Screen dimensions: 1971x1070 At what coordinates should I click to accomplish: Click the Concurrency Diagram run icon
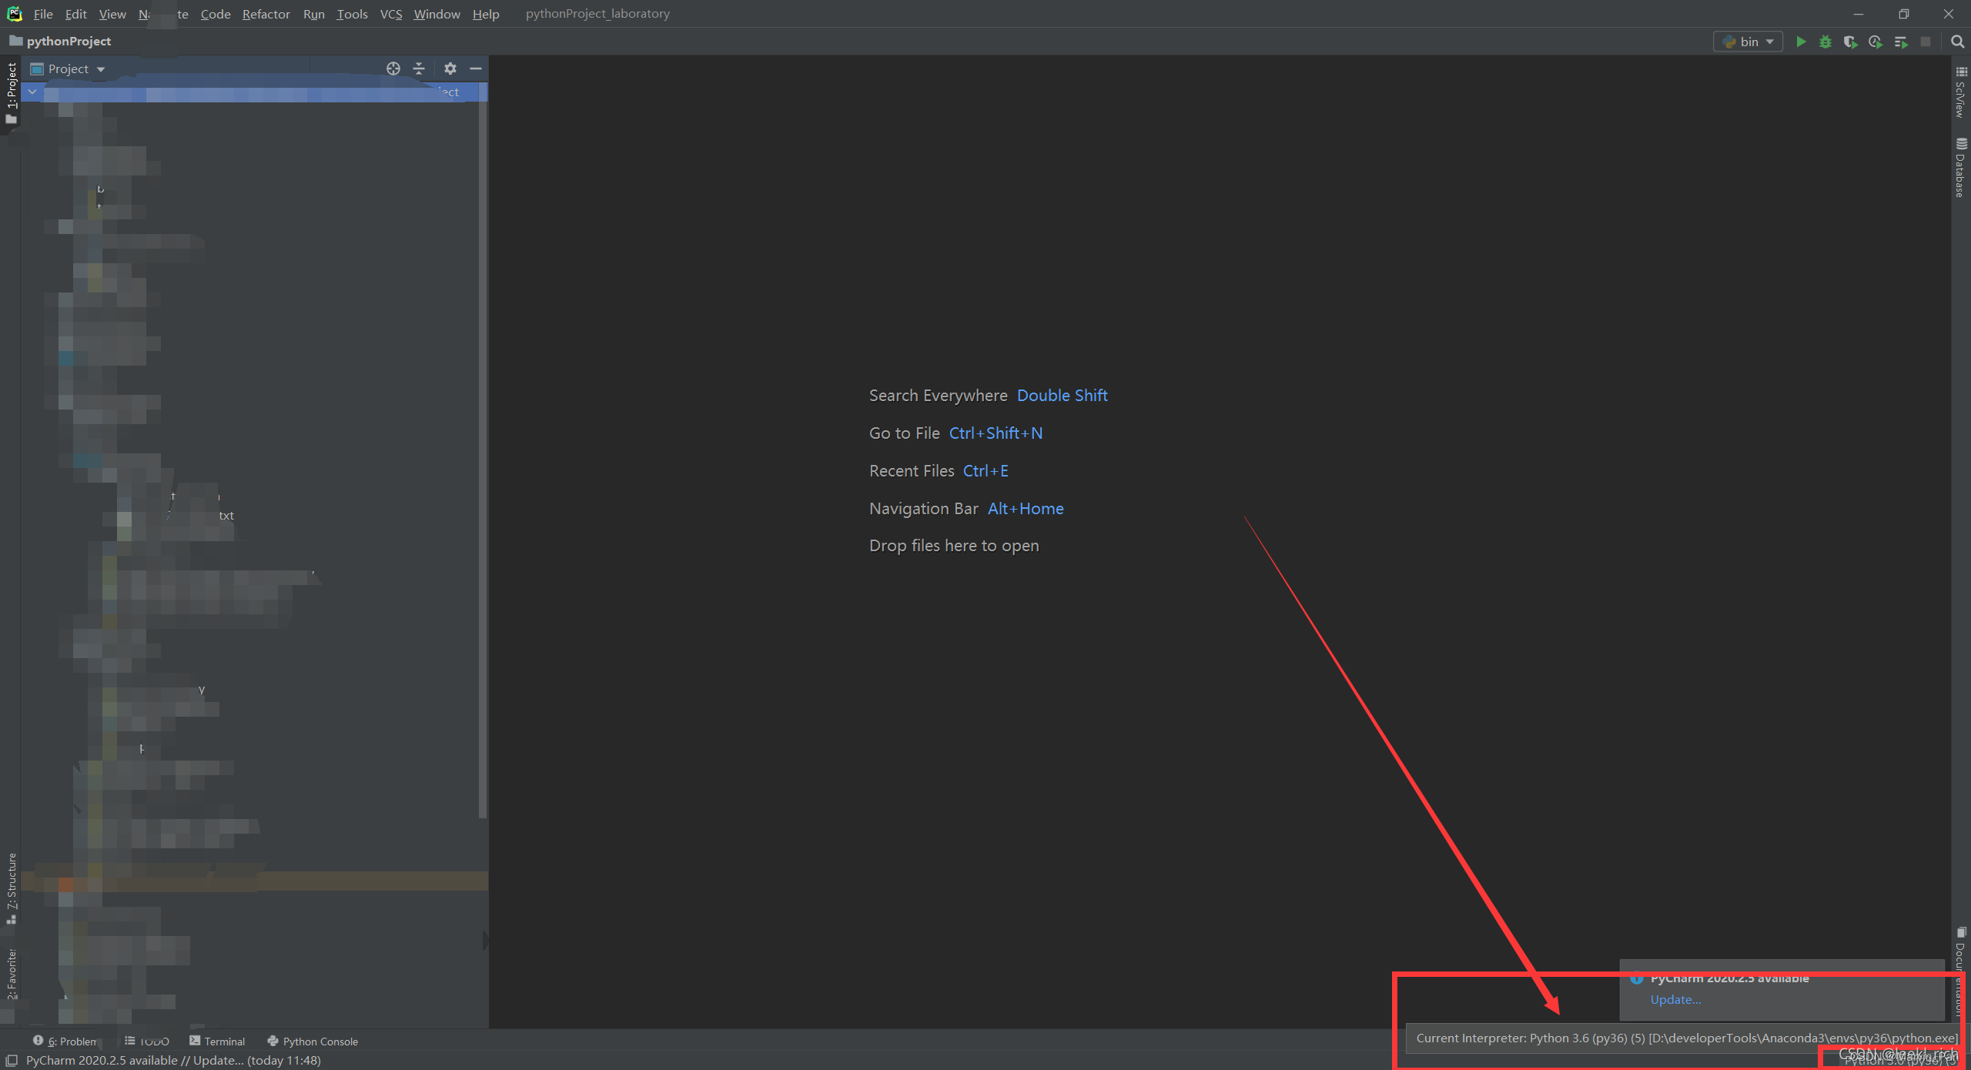pos(1900,42)
